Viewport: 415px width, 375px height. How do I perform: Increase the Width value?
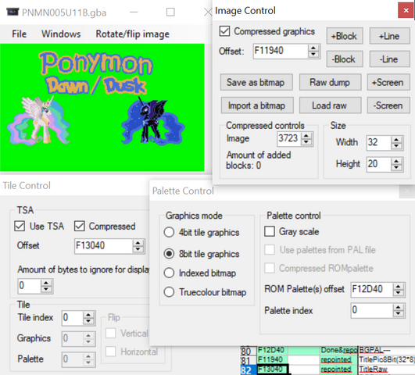[x=396, y=140]
